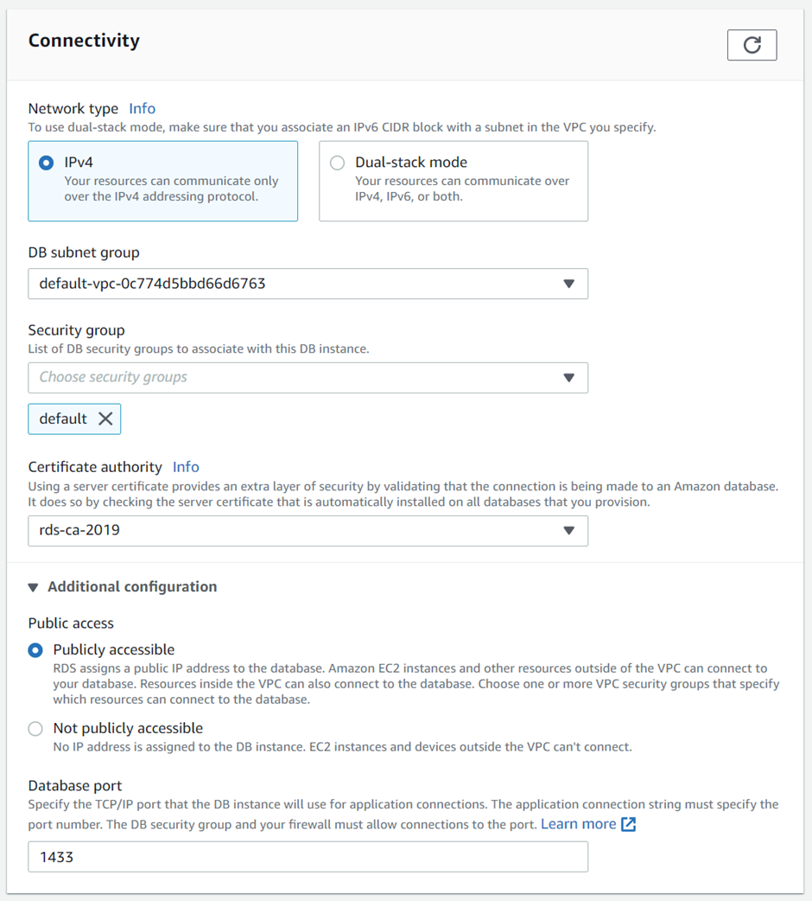Viewport: 812px width, 901px height.
Task: Click the certificate authority dropdown arrow
Action: tap(568, 530)
